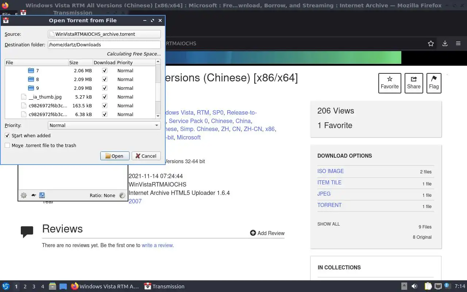This screenshot has height=292, width=467.
Task: Open the ITEM TILE download option
Action: [x=329, y=182]
